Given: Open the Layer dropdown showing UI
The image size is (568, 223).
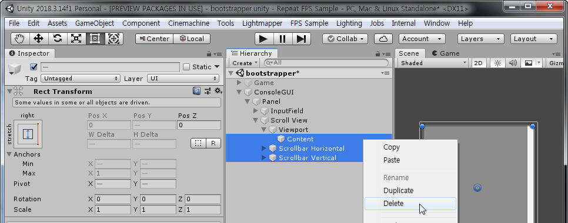Looking at the screenshot, I should pos(183,79).
